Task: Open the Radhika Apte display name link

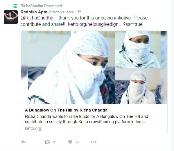Action: tap(34, 12)
